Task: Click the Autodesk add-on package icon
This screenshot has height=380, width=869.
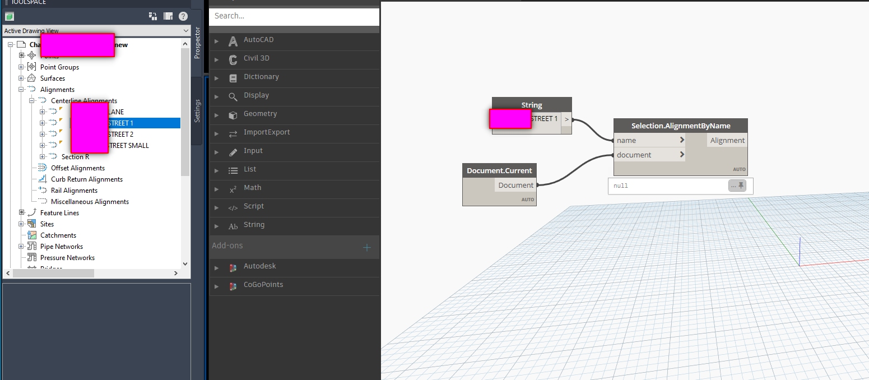Action: pos(233,268)
